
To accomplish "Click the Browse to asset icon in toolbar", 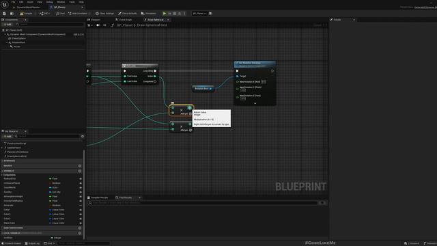I will [x=12, y=14].
